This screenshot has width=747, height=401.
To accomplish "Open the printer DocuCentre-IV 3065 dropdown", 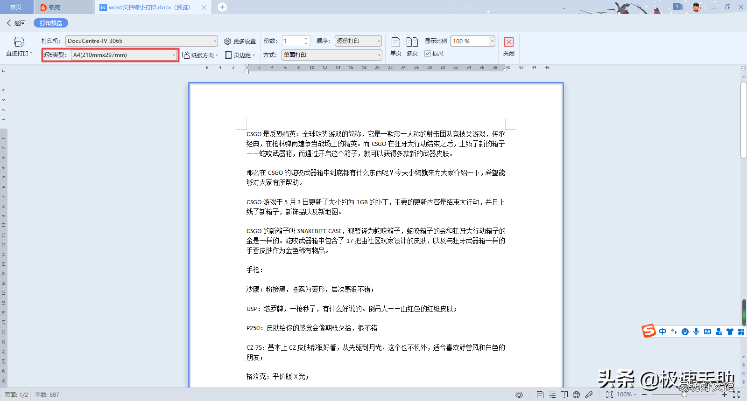I will (141, 41).
